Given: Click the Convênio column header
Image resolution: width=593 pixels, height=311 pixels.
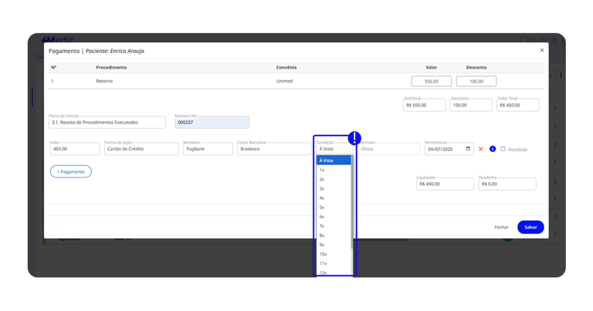Looking at the screenshot, I should point(286,67).
